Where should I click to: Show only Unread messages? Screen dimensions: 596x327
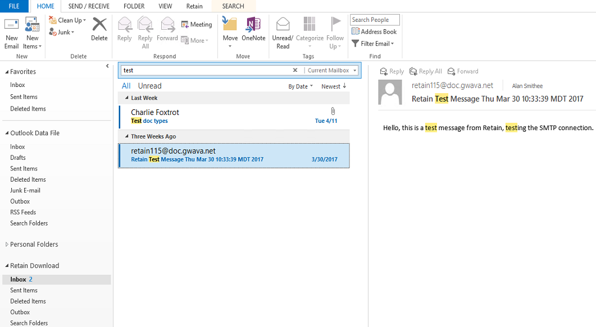[150, 86]
